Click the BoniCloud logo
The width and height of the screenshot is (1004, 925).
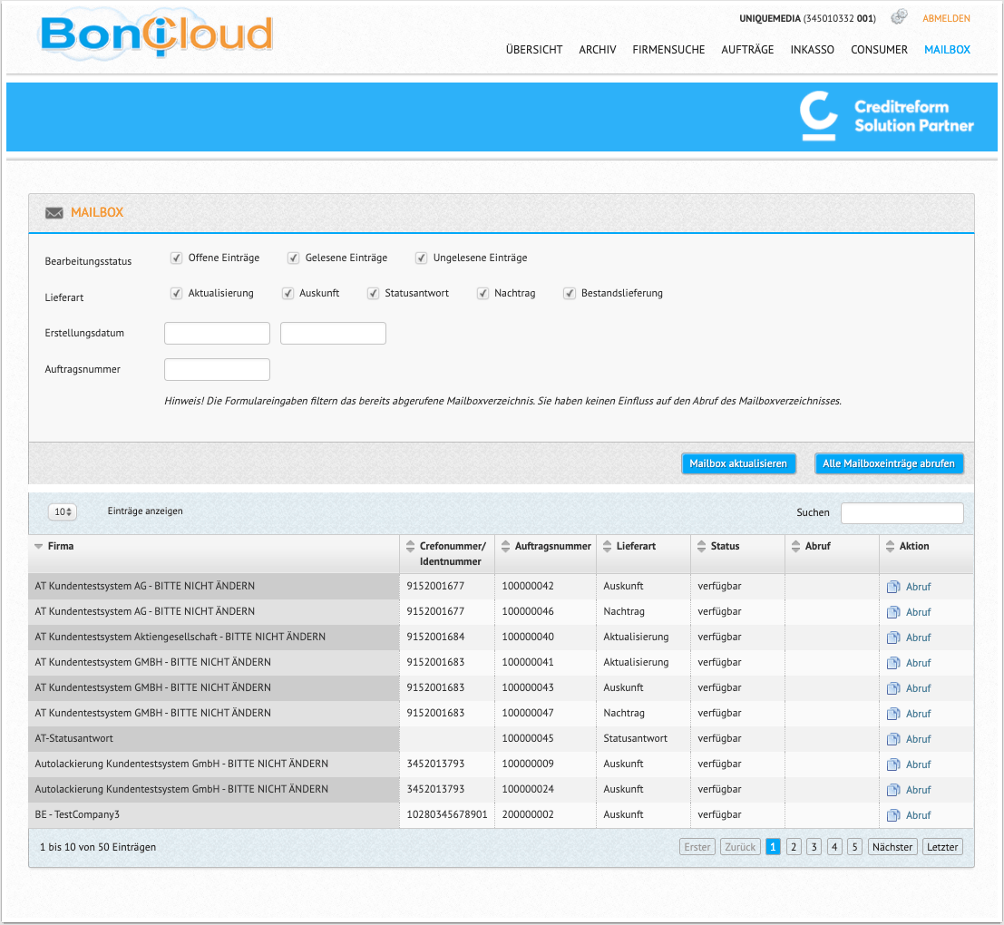click(x=156, y=34)
